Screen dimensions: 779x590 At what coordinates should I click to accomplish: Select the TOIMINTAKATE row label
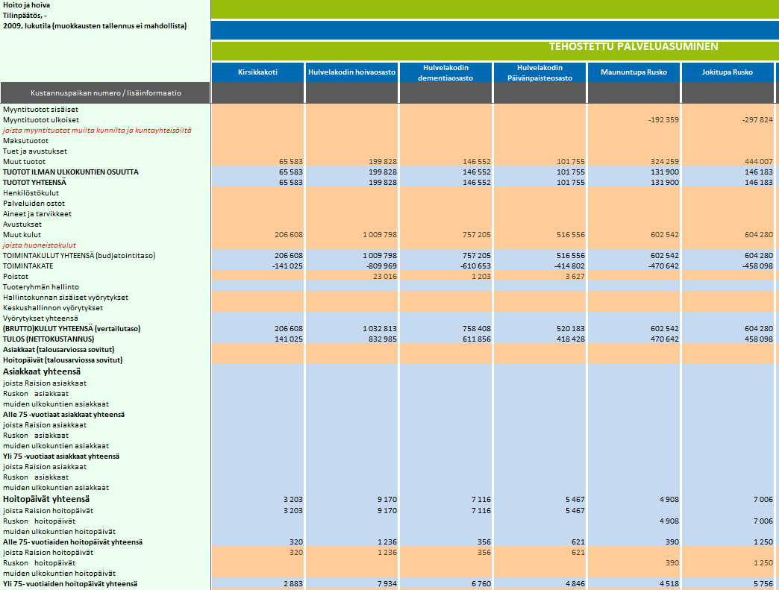click(x=28, y=266)
